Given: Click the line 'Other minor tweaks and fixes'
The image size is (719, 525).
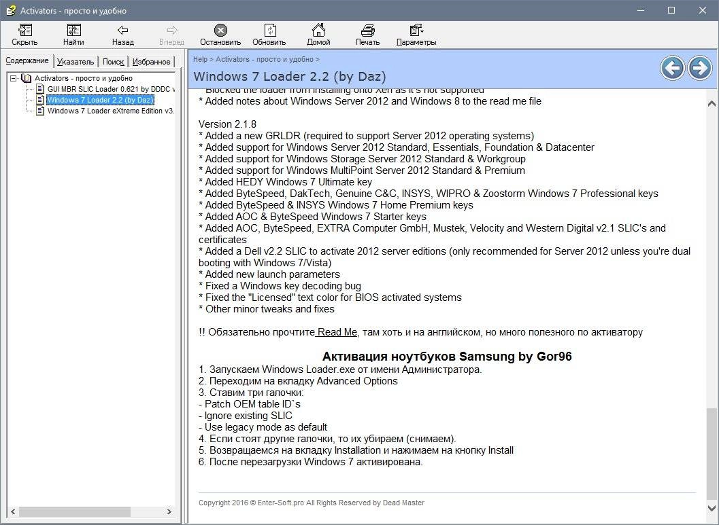Looking at the screenshot, I should [x=267, y=309].
